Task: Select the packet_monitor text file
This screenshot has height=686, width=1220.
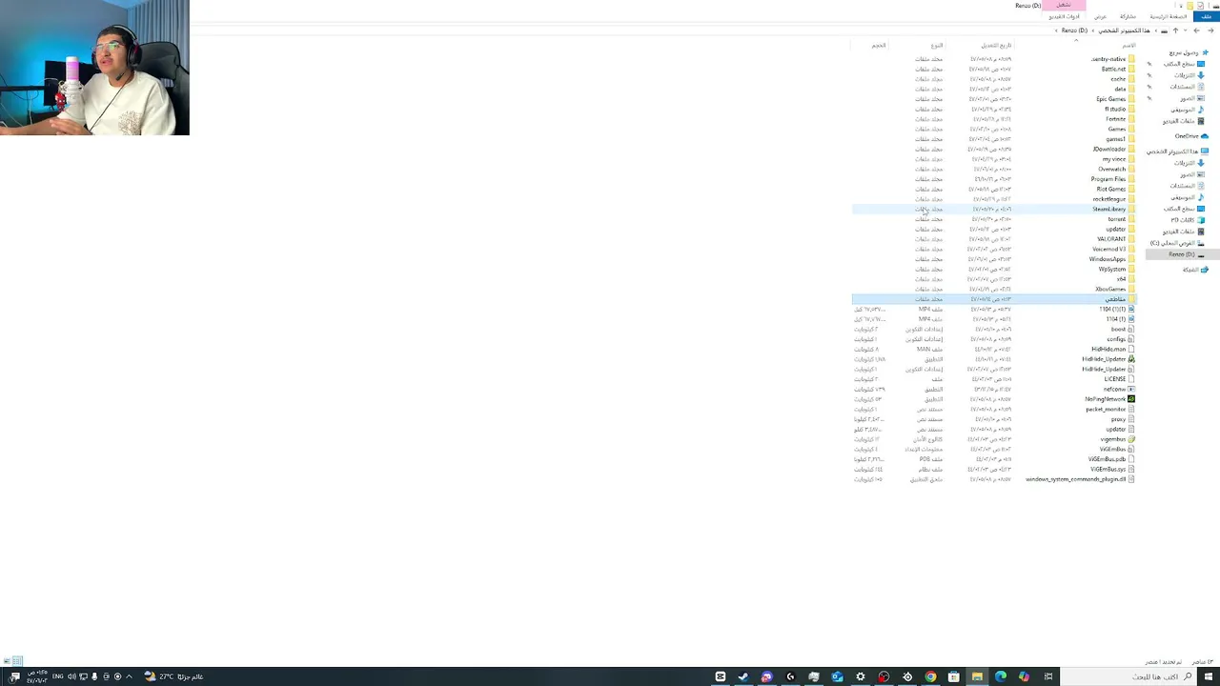Action: [1106, 409]
